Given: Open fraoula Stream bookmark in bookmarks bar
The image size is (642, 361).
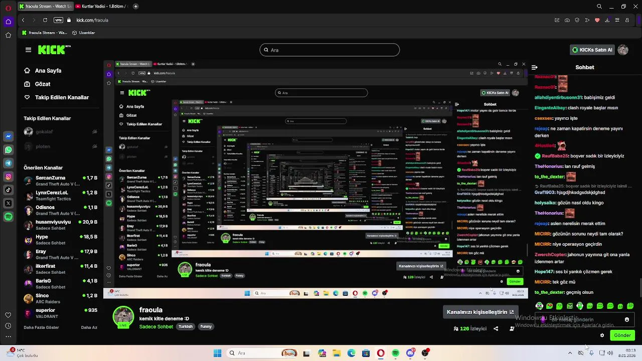Looking at the screenshot, I should (45, 33).
